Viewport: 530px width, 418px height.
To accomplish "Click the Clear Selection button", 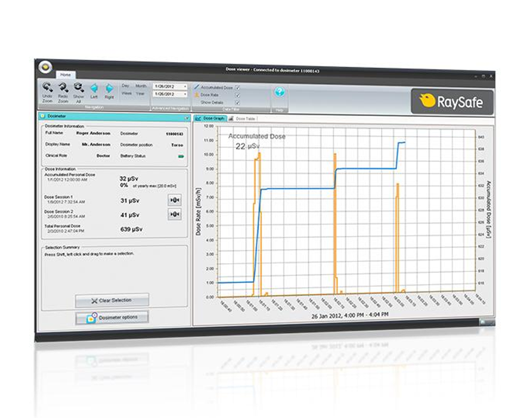I will pos(112,300).
